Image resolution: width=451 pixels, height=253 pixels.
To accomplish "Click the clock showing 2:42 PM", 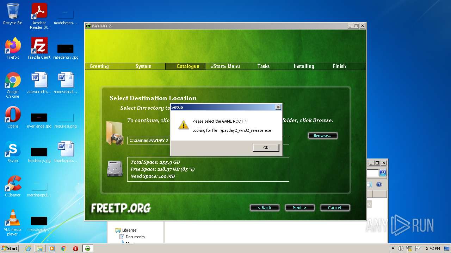I will [433, 248].
